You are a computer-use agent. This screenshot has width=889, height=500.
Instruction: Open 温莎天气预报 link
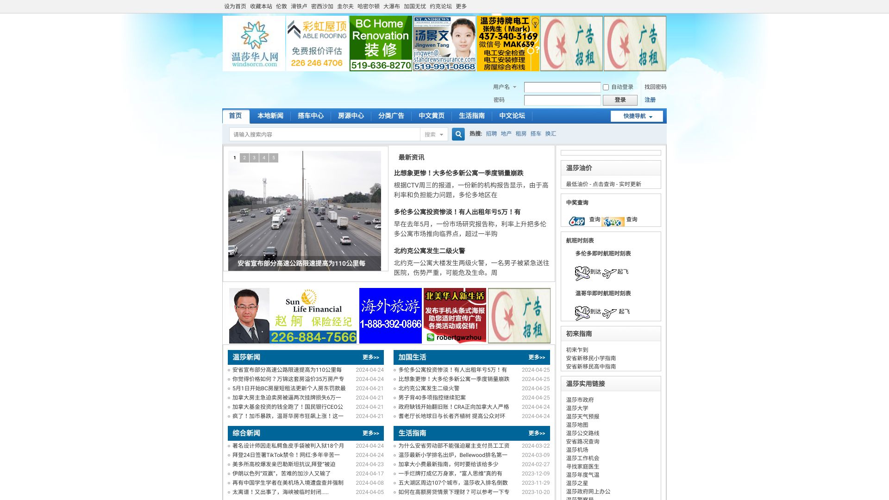[582, 417]
